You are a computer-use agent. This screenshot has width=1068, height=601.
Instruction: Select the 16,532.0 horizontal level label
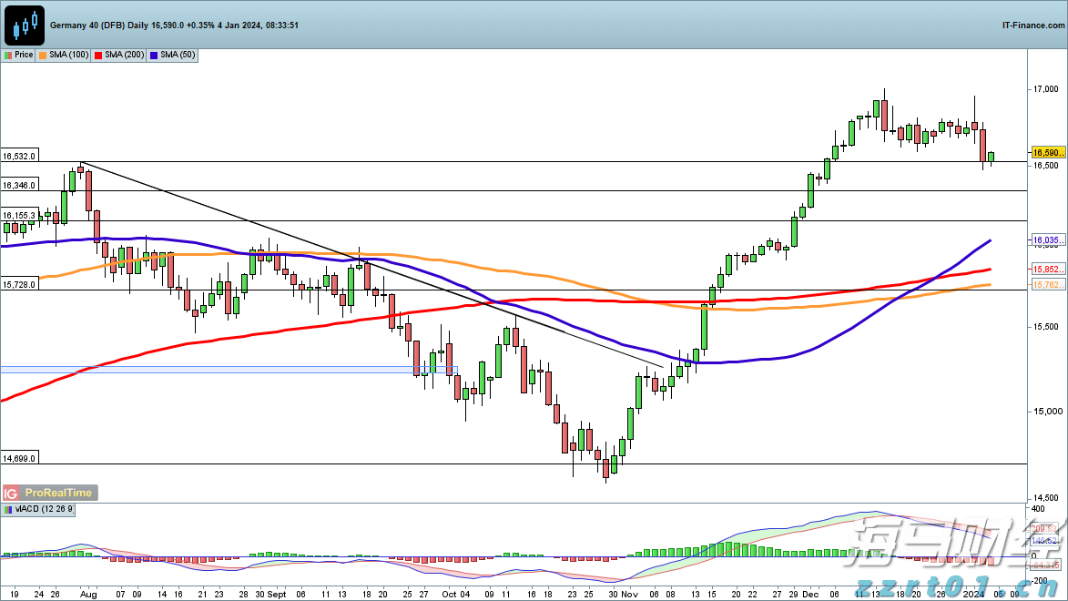19,157
